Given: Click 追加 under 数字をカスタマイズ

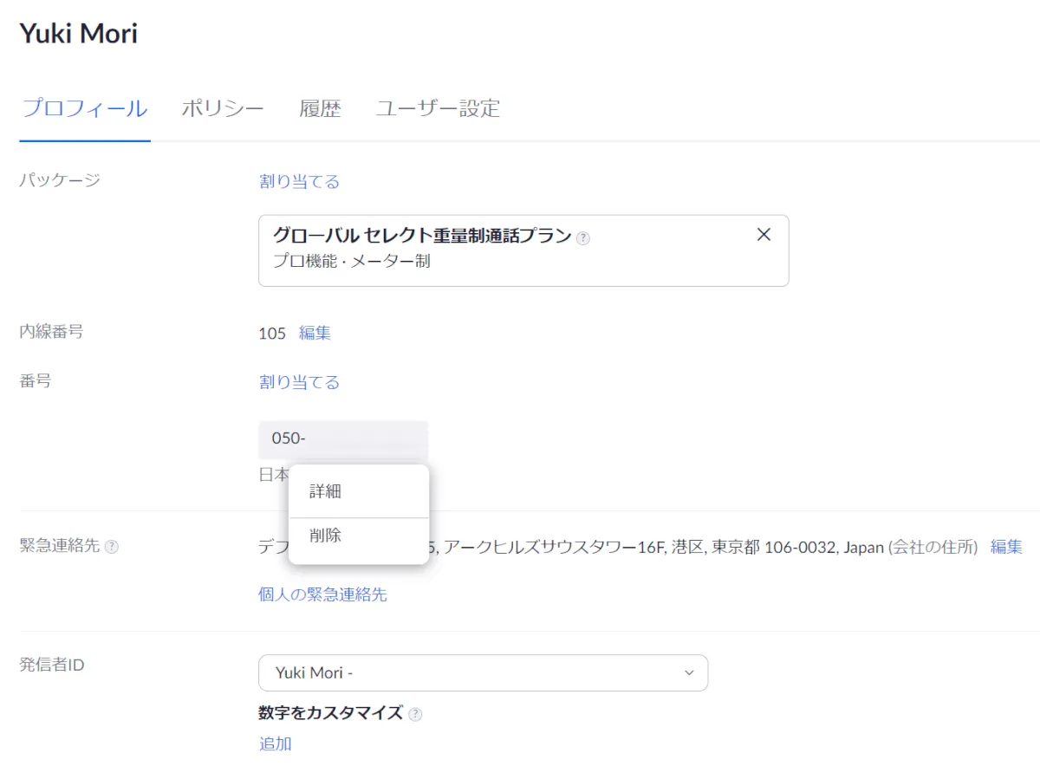Looking at the screenshot, I should coord(275,743).
